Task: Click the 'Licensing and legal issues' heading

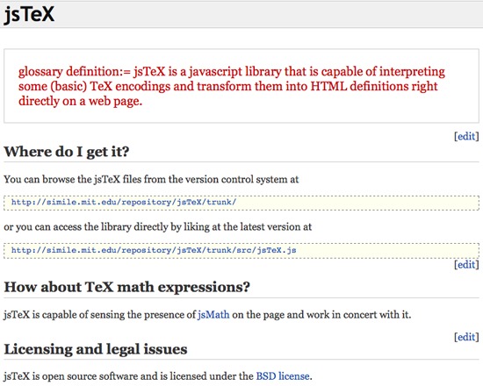Action: click(96, 349)
